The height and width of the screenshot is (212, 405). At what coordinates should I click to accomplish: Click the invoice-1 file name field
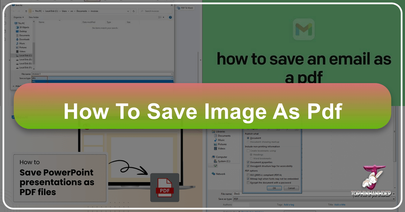pos(101,74)
